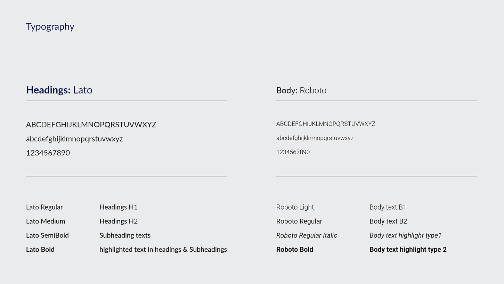
Task: Select the "Lato SemiBold" label
Action: point(47,235)
